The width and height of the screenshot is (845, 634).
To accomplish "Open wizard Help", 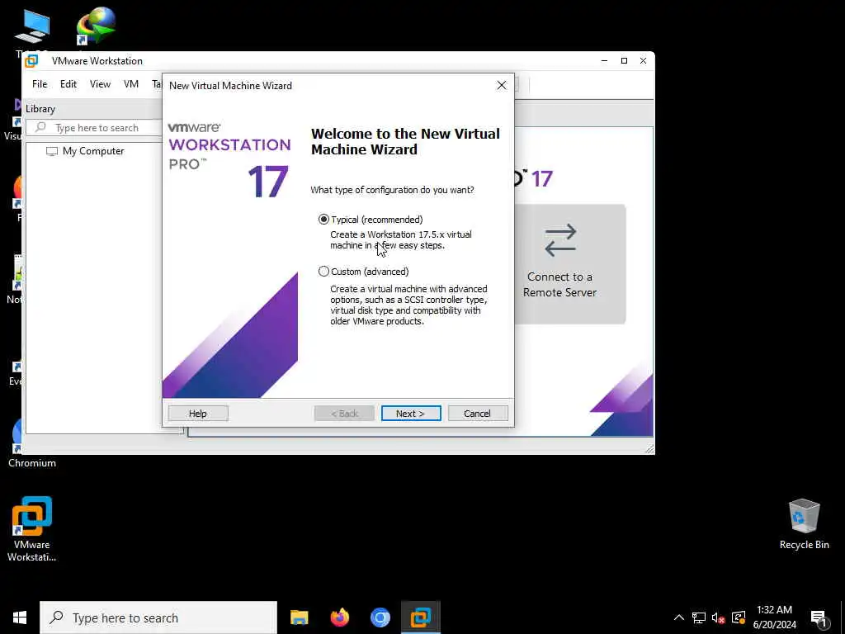I will pos(198,414).
